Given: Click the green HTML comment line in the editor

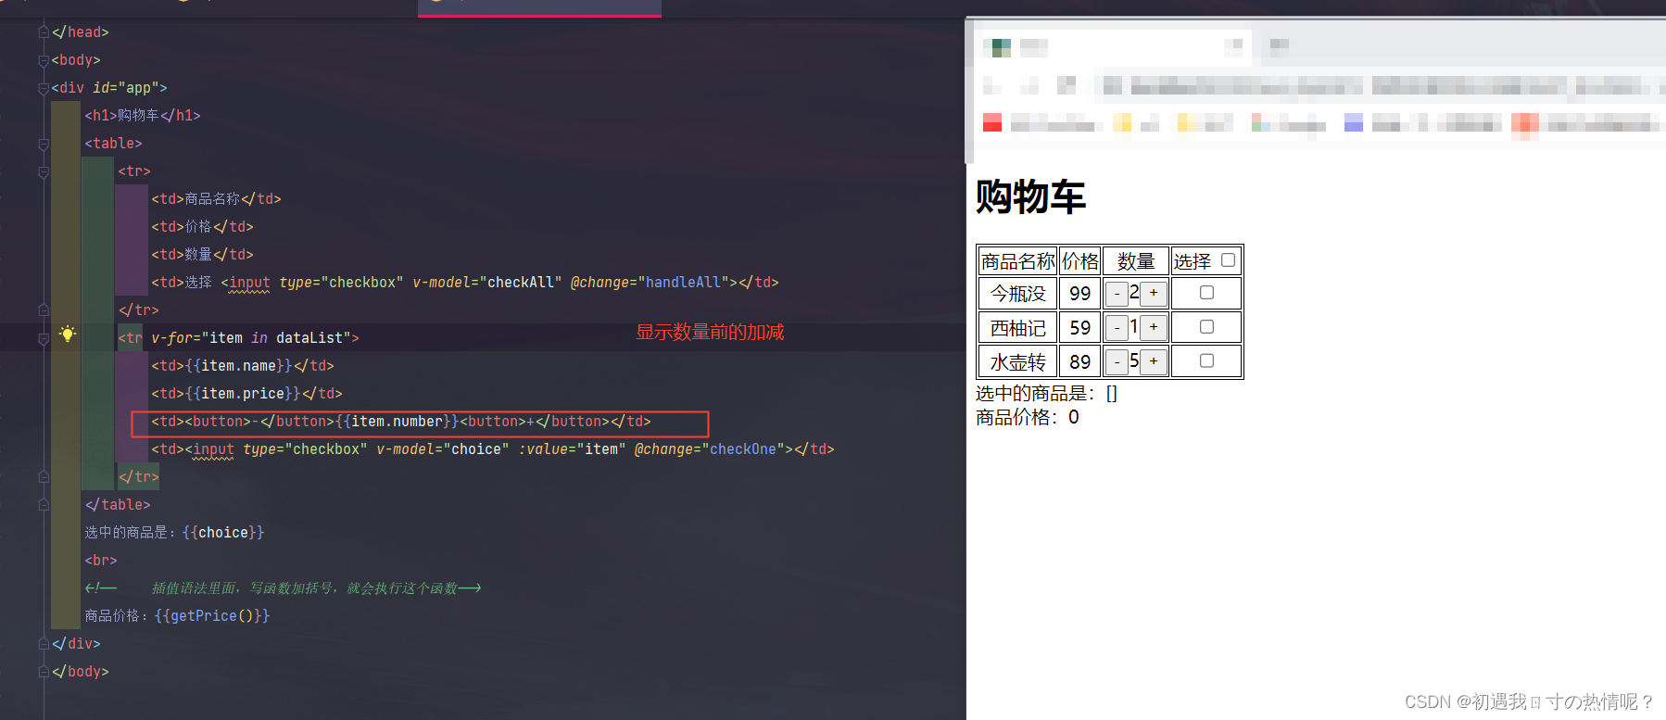Looking at the screenshot, I should (x=283, y=588).
